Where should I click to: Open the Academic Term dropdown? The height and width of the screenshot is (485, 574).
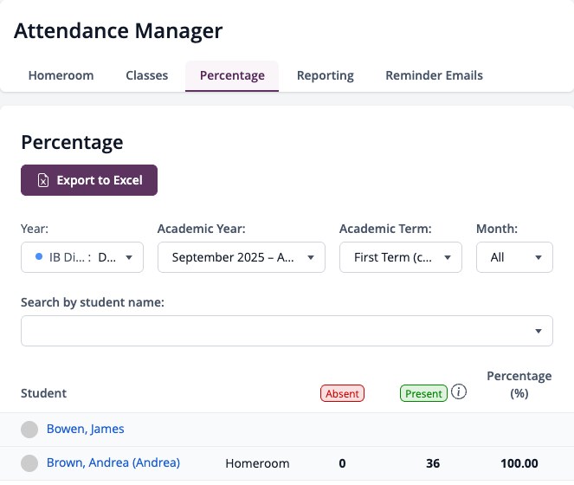pos(401,257)
